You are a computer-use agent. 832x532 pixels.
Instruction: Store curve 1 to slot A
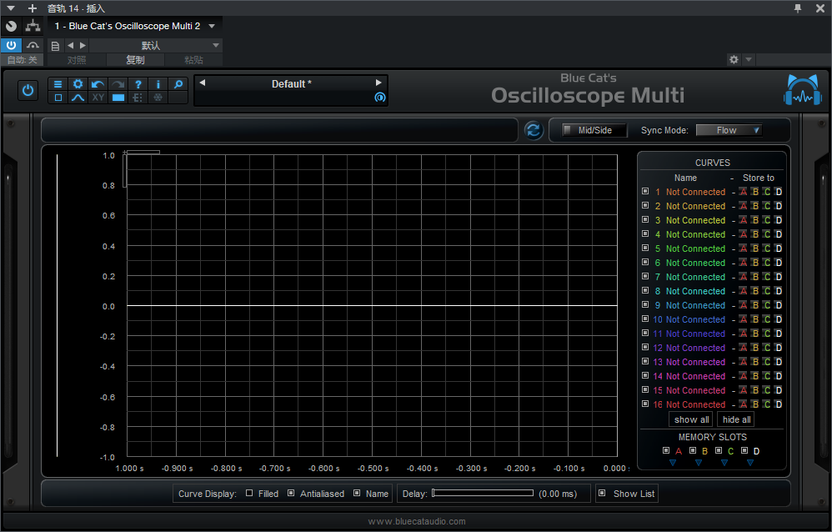point(744,192)
